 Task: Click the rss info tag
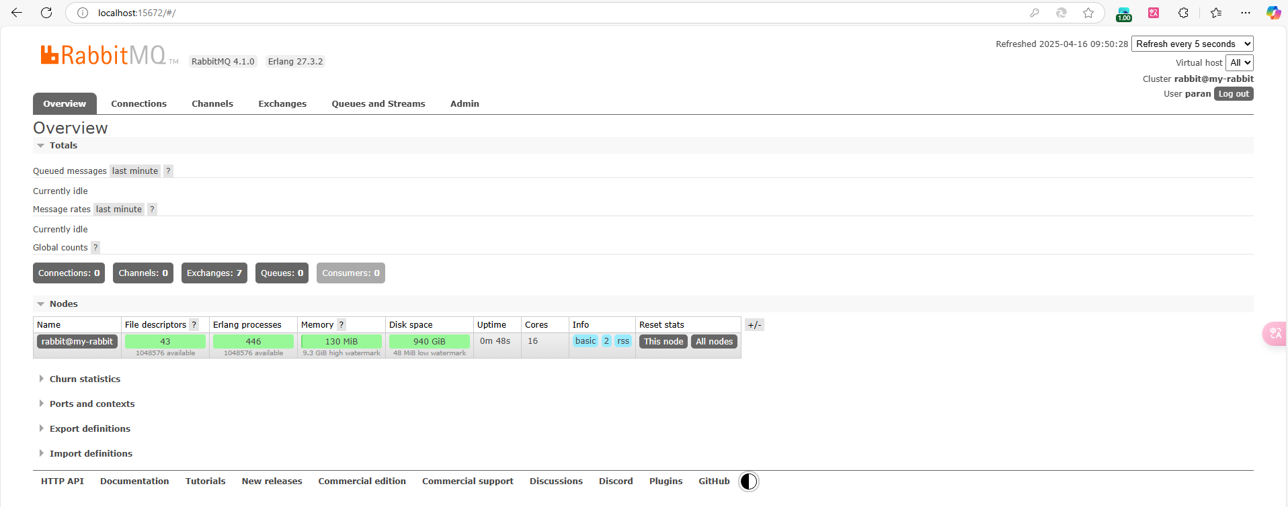click(x=623, y=341)
